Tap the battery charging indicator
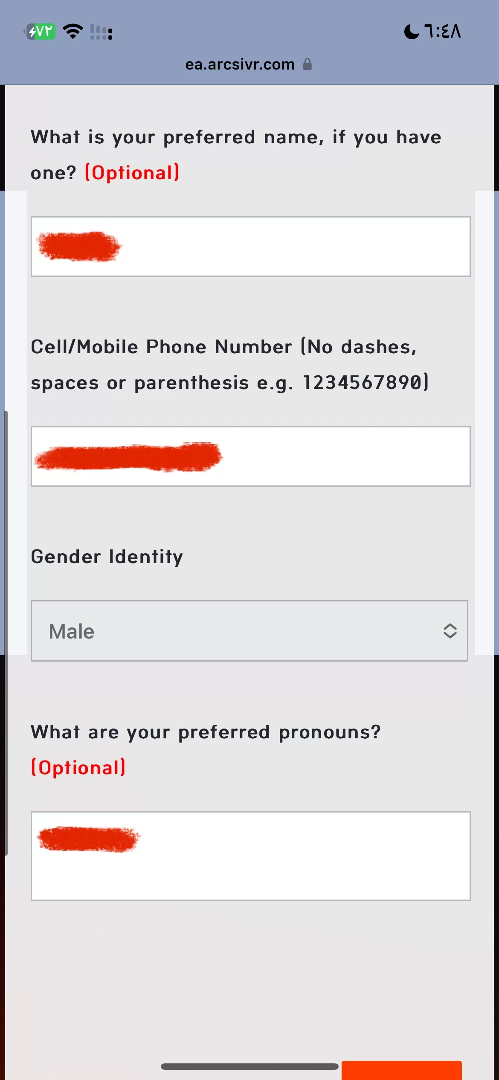Image resolution: width=499 pixels, height=1080 pixels. click(x=41, y=32)
